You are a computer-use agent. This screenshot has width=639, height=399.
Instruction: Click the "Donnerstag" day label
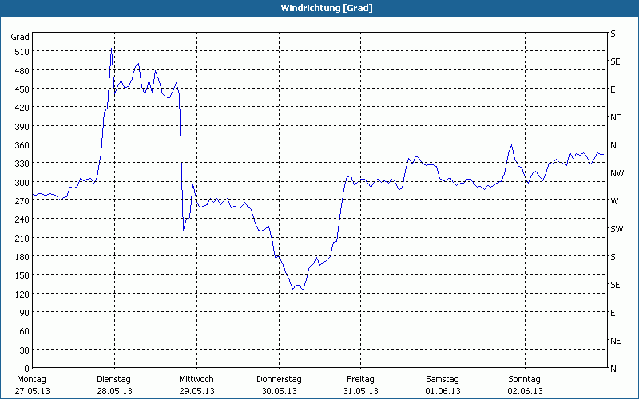[x=279, y=380]
